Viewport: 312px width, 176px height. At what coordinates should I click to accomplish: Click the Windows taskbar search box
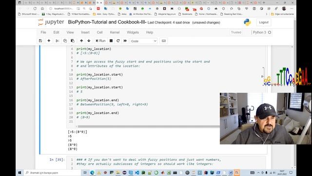coord(53,173)
